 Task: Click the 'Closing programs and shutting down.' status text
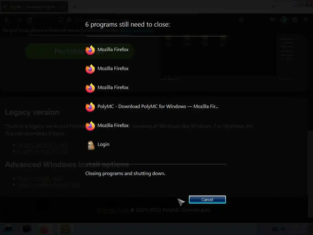click(125, 173)
